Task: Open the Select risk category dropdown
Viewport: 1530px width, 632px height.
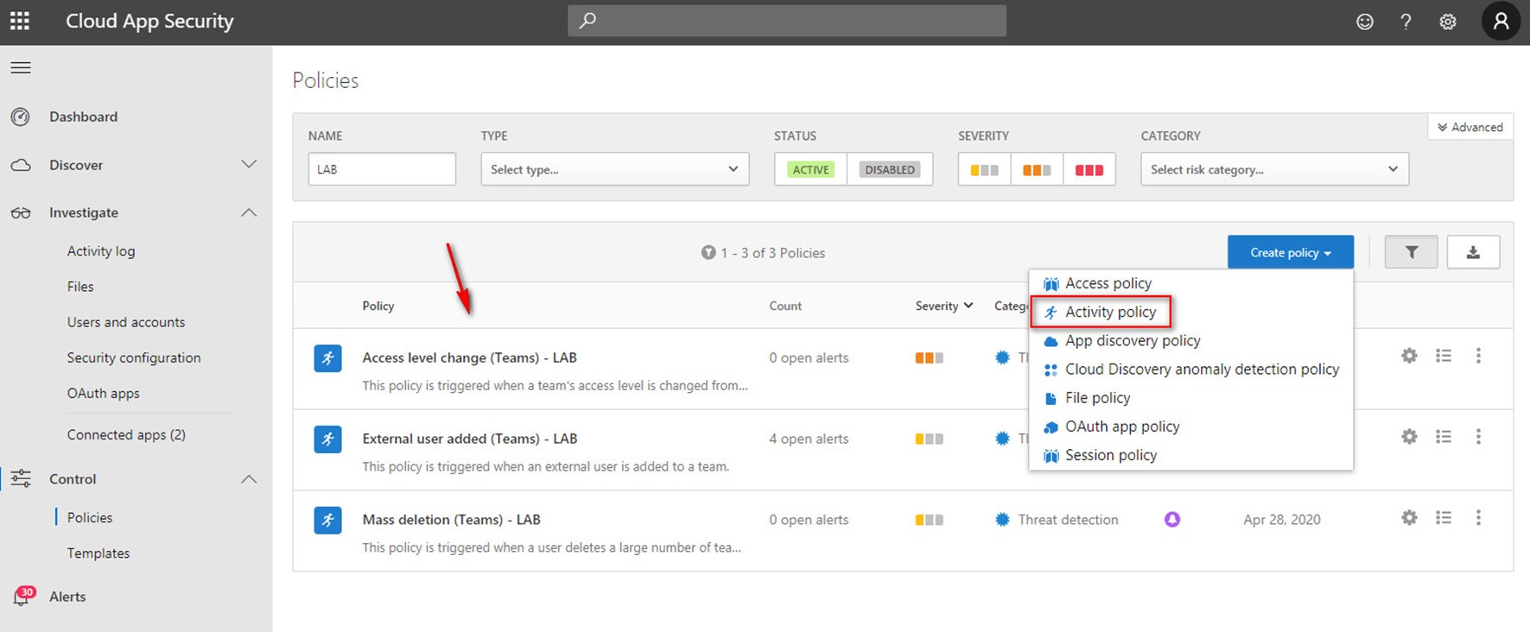Action: (x=1274, y=169)
